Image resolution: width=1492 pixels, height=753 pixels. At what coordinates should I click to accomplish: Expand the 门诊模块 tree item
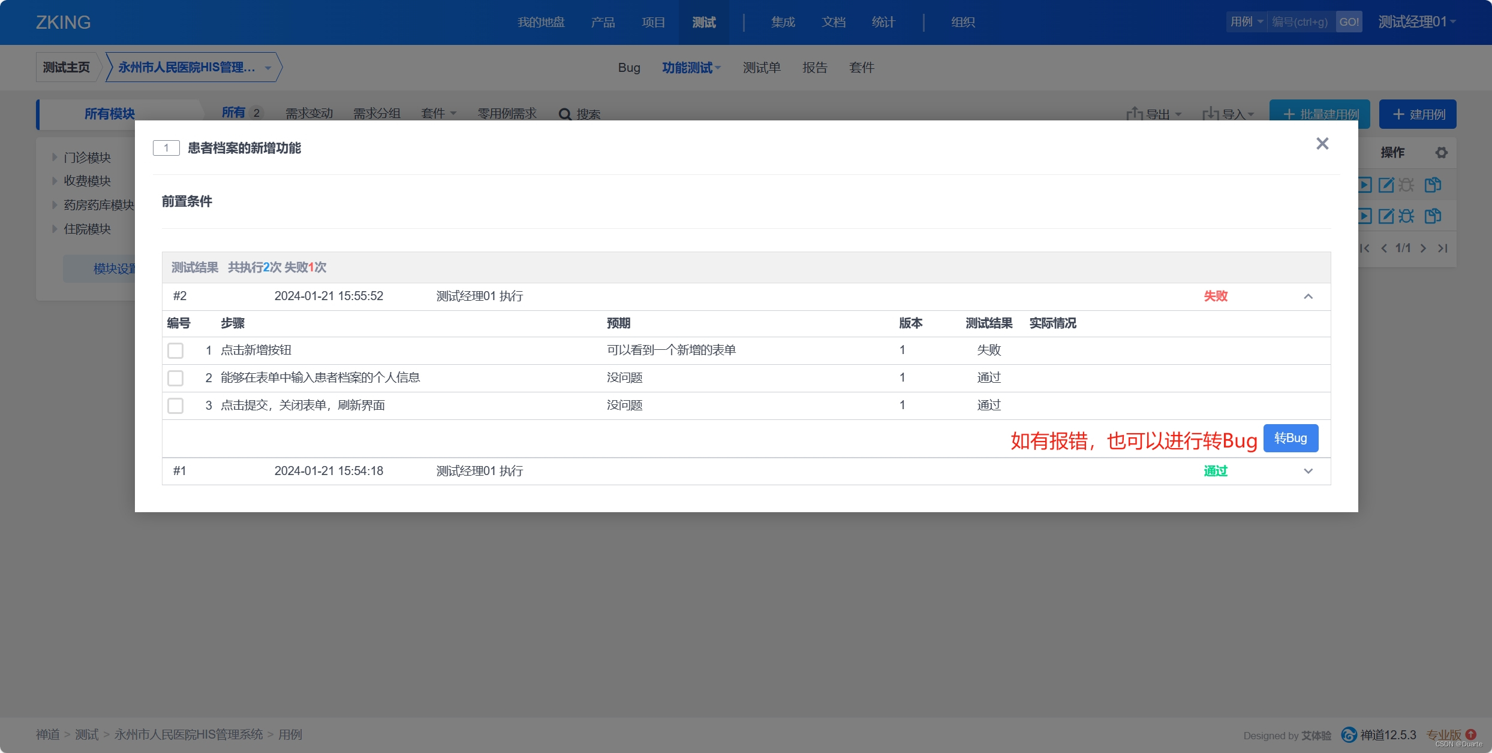pos(55,158)
